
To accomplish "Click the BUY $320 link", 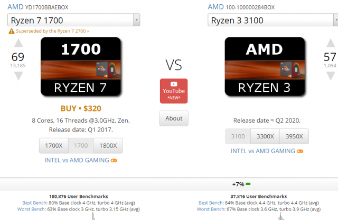I will click(81, 109).
